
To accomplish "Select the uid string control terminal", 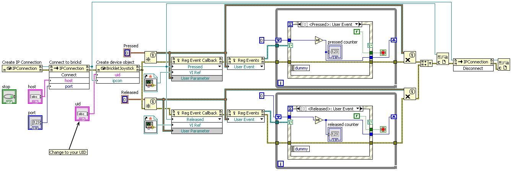I will click(x=82, y=114).
